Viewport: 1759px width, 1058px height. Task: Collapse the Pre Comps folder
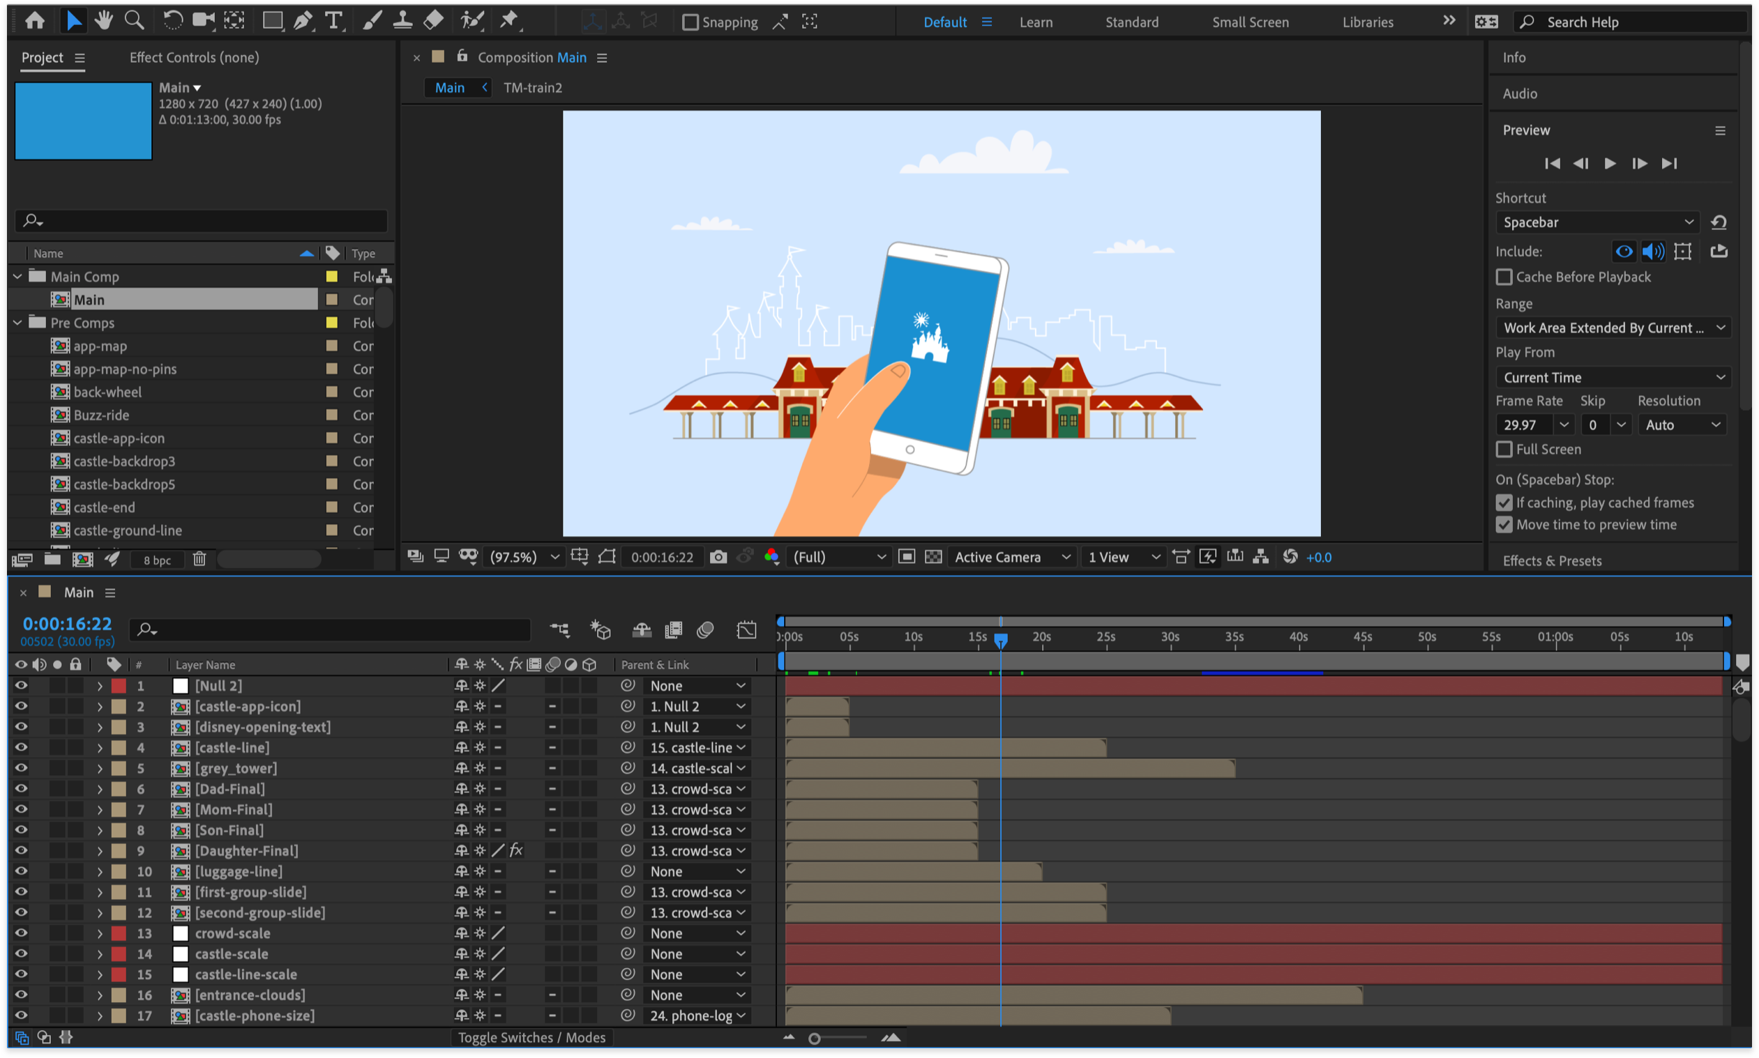point(18,323)
